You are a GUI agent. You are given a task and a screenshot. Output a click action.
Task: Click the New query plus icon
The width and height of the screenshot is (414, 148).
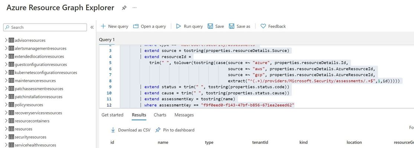tap(103, 26)
